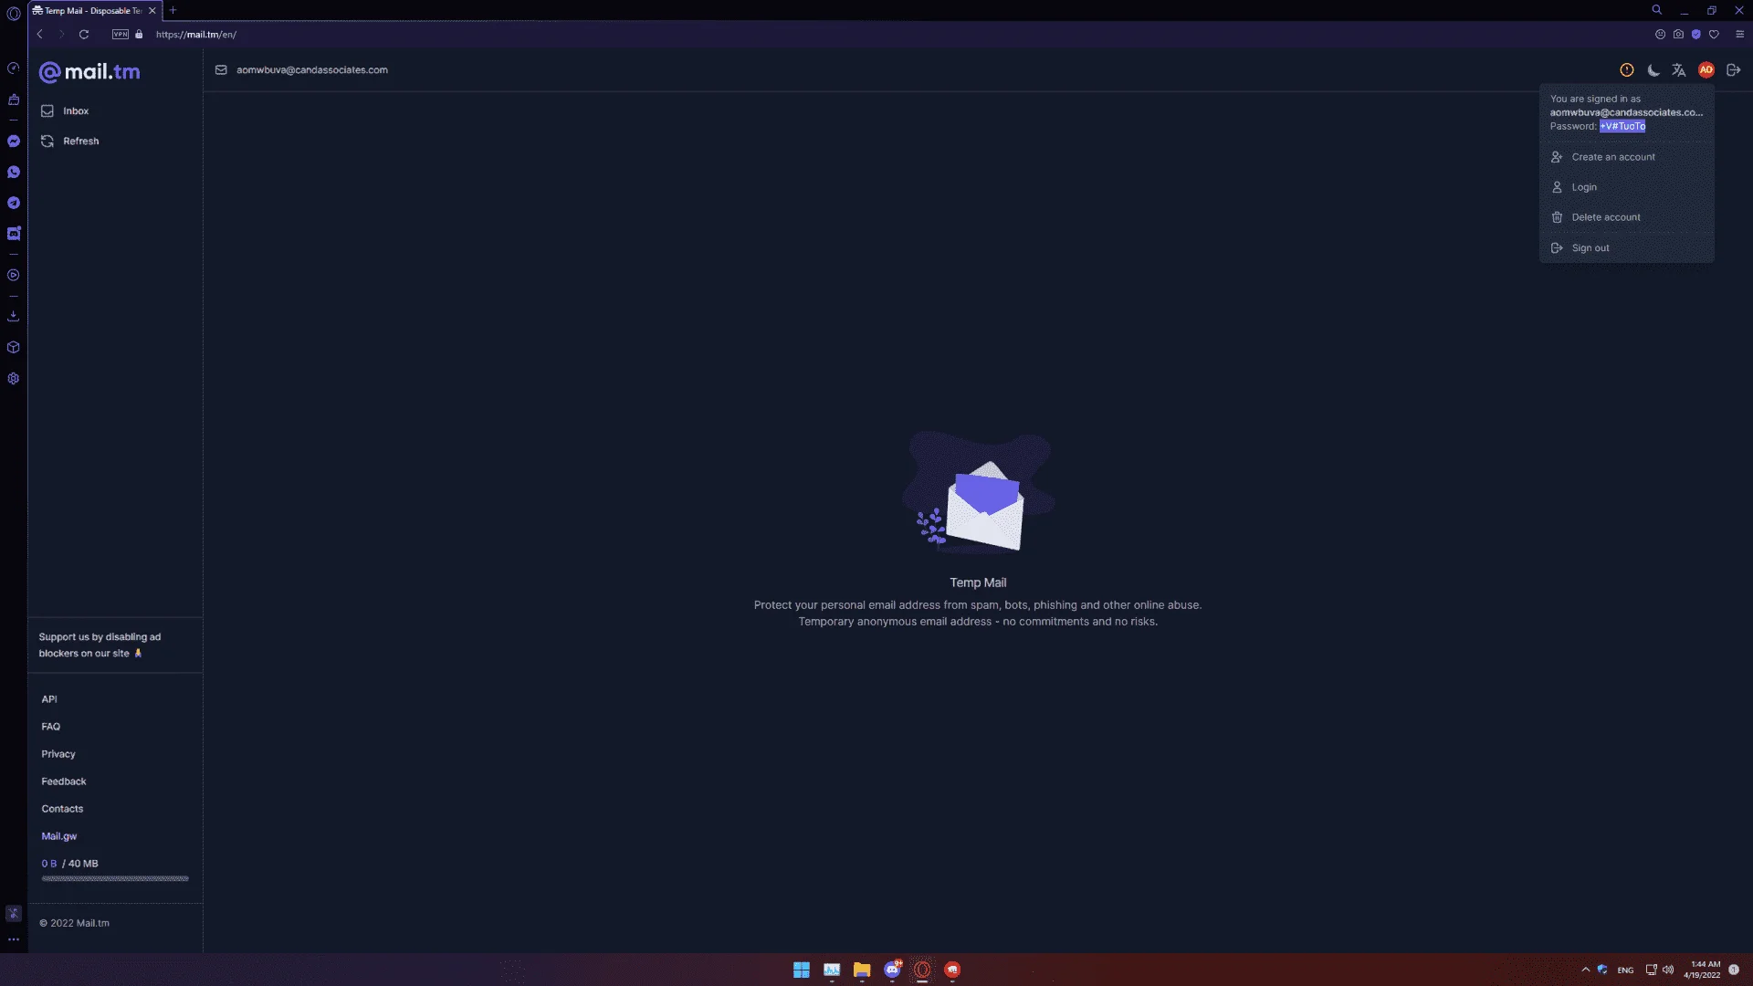Open a new tab with the plus button
This screenshot has width=1753, height=986.
pyautogui.click(x=173, y=11)
